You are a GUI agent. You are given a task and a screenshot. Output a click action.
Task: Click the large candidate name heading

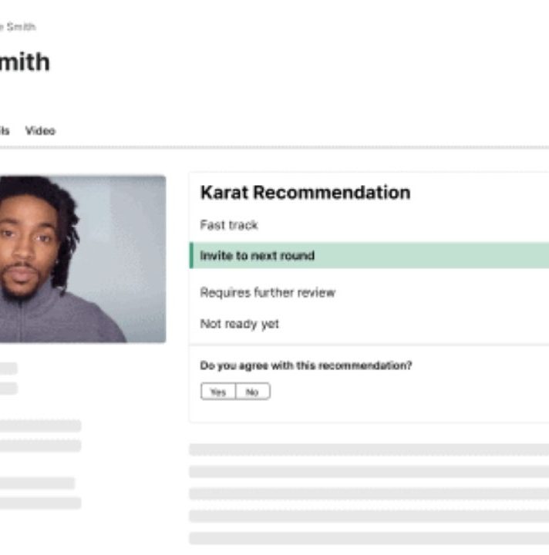pyautogui.click(x=25, y=62)
